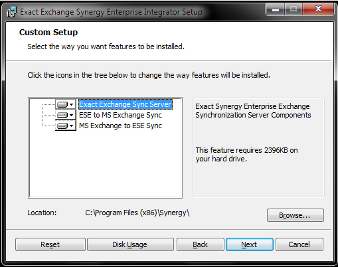Click the Browse... button
Image resolution: width=338 pixels, height=267 pixels.
coord(296,215)
